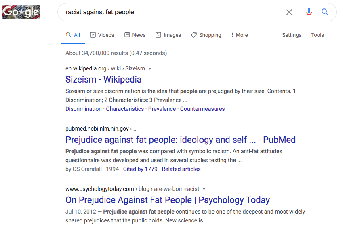This screenshot has width=347, height=235.
Task: Run search with the blue magnifier icon
Action: tap(325, 12)
